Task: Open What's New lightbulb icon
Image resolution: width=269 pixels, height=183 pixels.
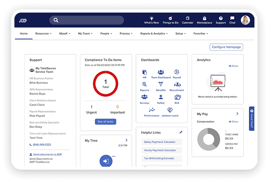Action: pyautogui.click(x=151, y=18)
